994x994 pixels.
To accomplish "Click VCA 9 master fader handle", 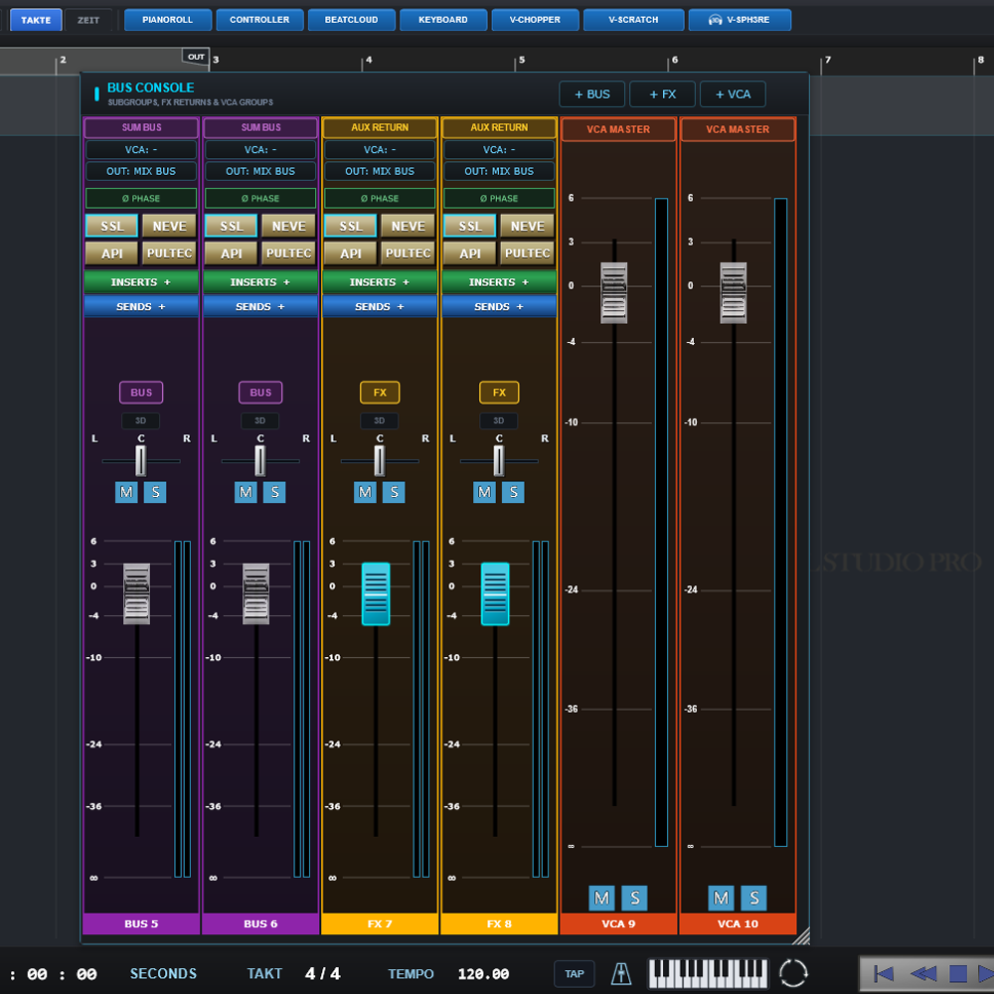I will click(613, 293).
